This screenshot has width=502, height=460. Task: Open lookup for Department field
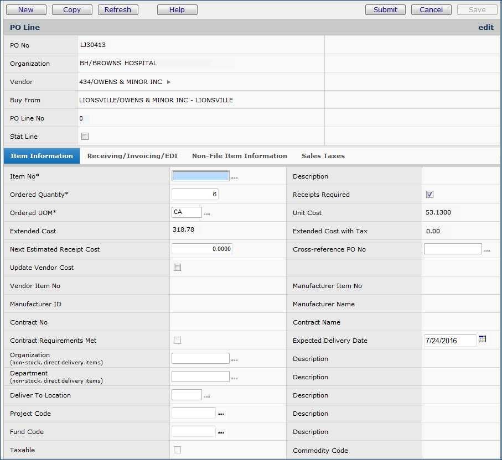[x=234, y=378]
